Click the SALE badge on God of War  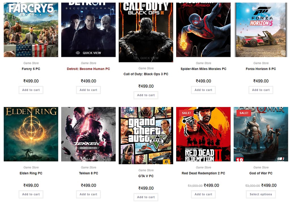click(x=244, y=113)
